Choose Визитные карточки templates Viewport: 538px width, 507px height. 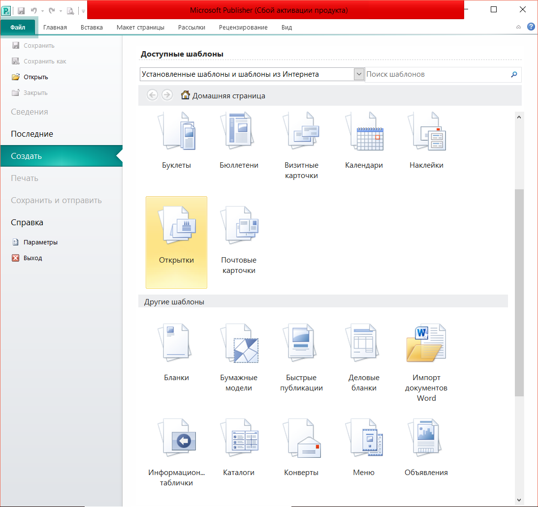click(301, 146)
